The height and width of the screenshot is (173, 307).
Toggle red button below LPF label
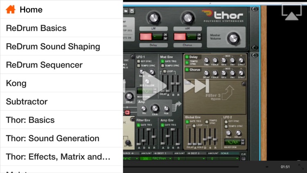click(146, 36)
